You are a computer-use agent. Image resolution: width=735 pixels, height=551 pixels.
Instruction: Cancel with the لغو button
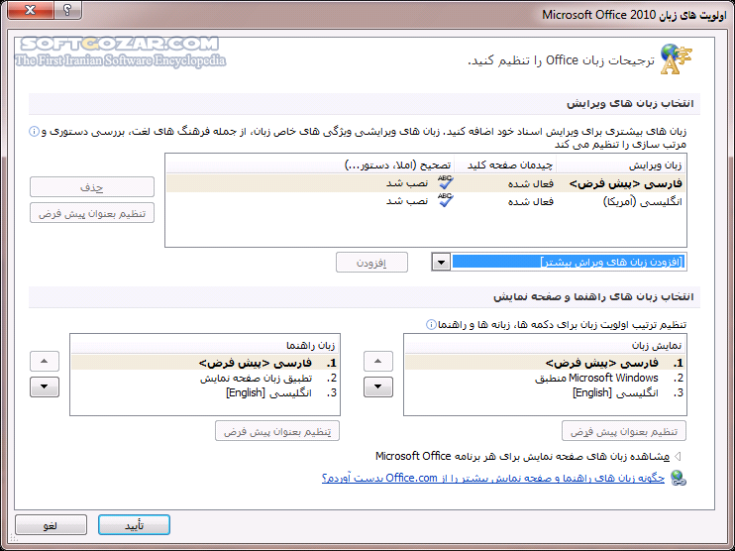pyautogui.click(x=51, y=525)
